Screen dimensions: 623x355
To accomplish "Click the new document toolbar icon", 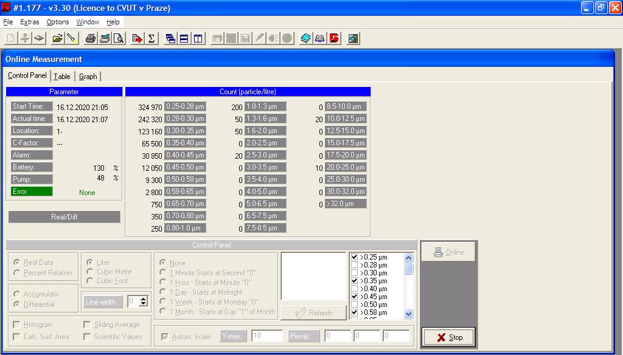I will [x=11, y=38].
